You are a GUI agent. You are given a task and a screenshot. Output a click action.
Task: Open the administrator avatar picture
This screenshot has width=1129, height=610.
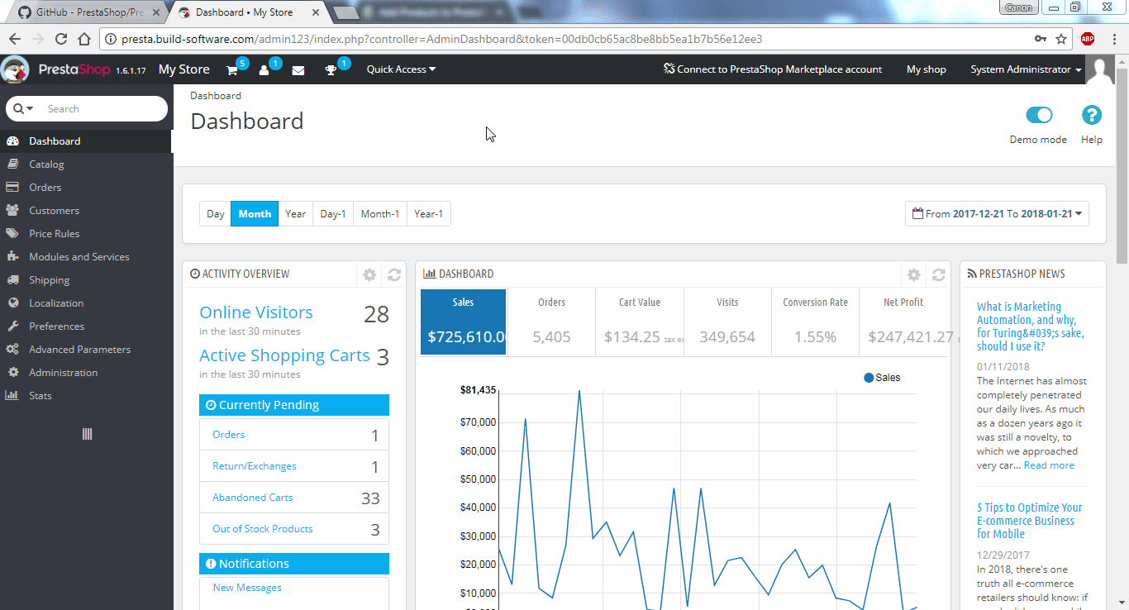(x=1101, y=70)
